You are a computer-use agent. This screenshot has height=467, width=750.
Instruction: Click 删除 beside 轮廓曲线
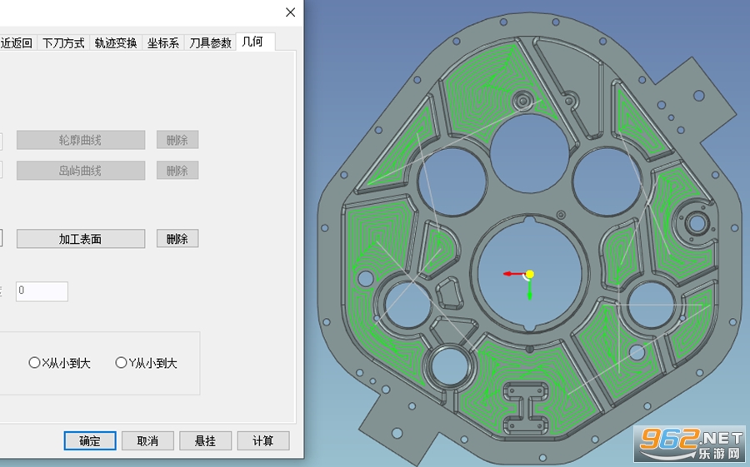pyautogui.click(x=177, y=140)
